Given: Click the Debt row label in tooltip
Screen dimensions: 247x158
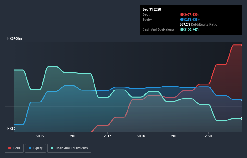Looking at the screenshot, I should pos(146,14).
